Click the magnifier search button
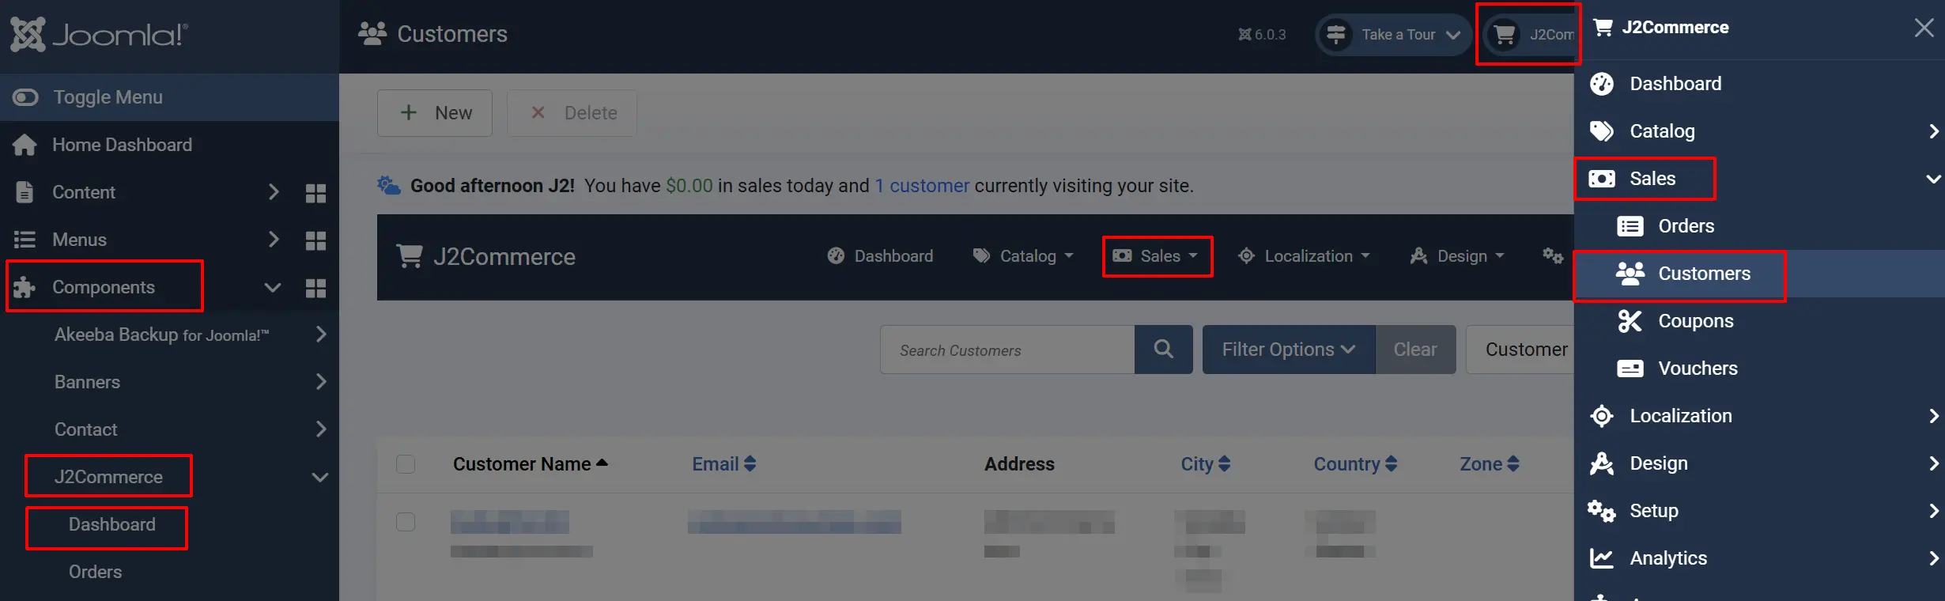 tap(1164, 350)
